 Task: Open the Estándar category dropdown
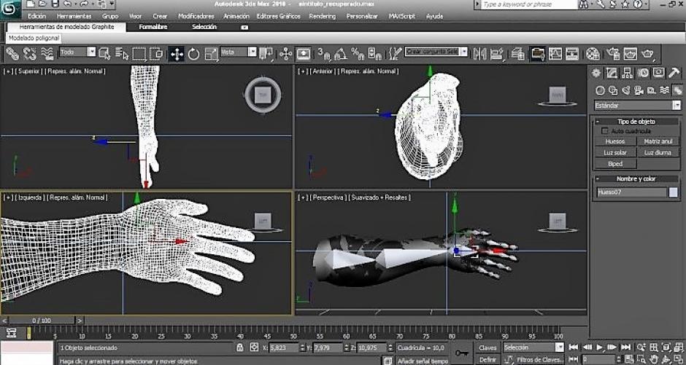[637, 105]
